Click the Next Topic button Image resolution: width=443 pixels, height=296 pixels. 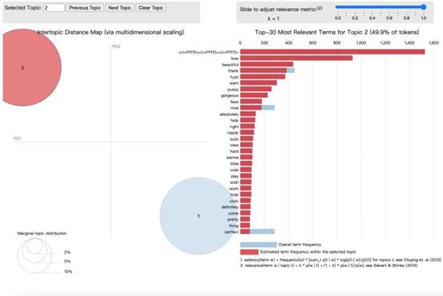pyautogui.click(x=120, y=8)
